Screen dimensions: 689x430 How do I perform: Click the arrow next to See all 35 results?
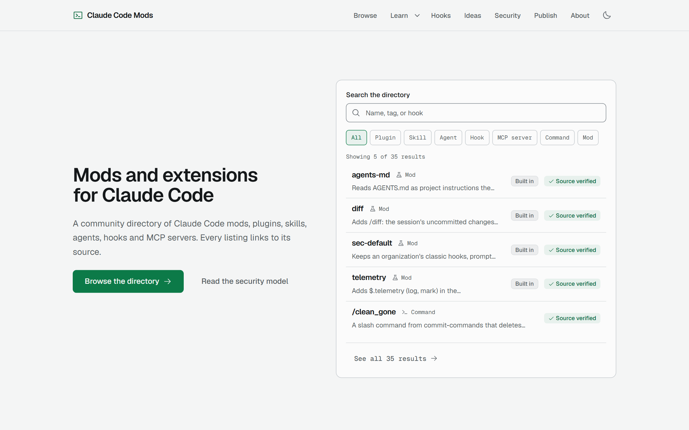point(434,359)
